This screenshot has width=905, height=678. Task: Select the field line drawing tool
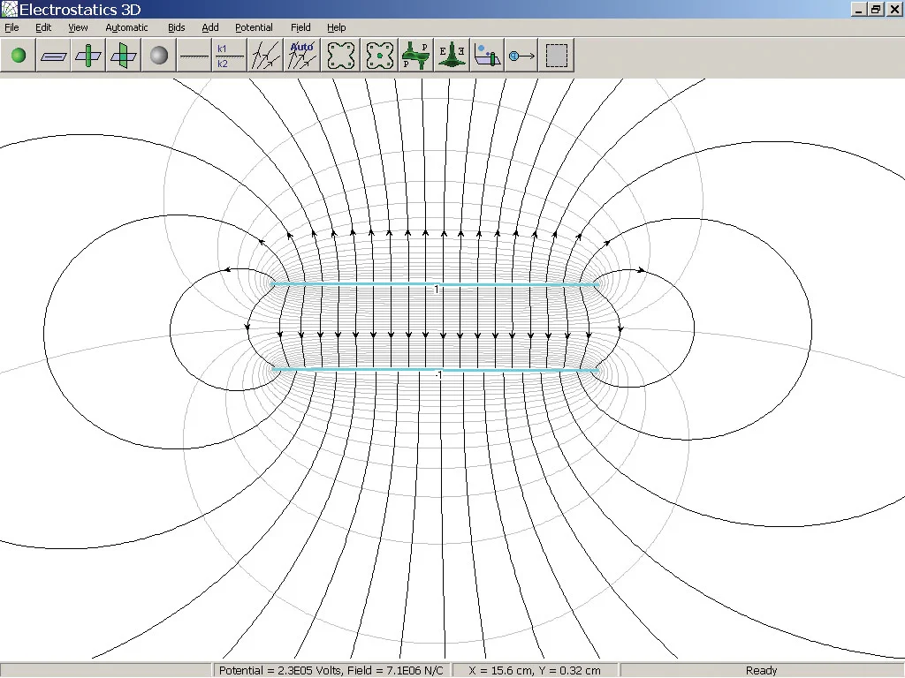pyautogui.click(x=264, y=55)
